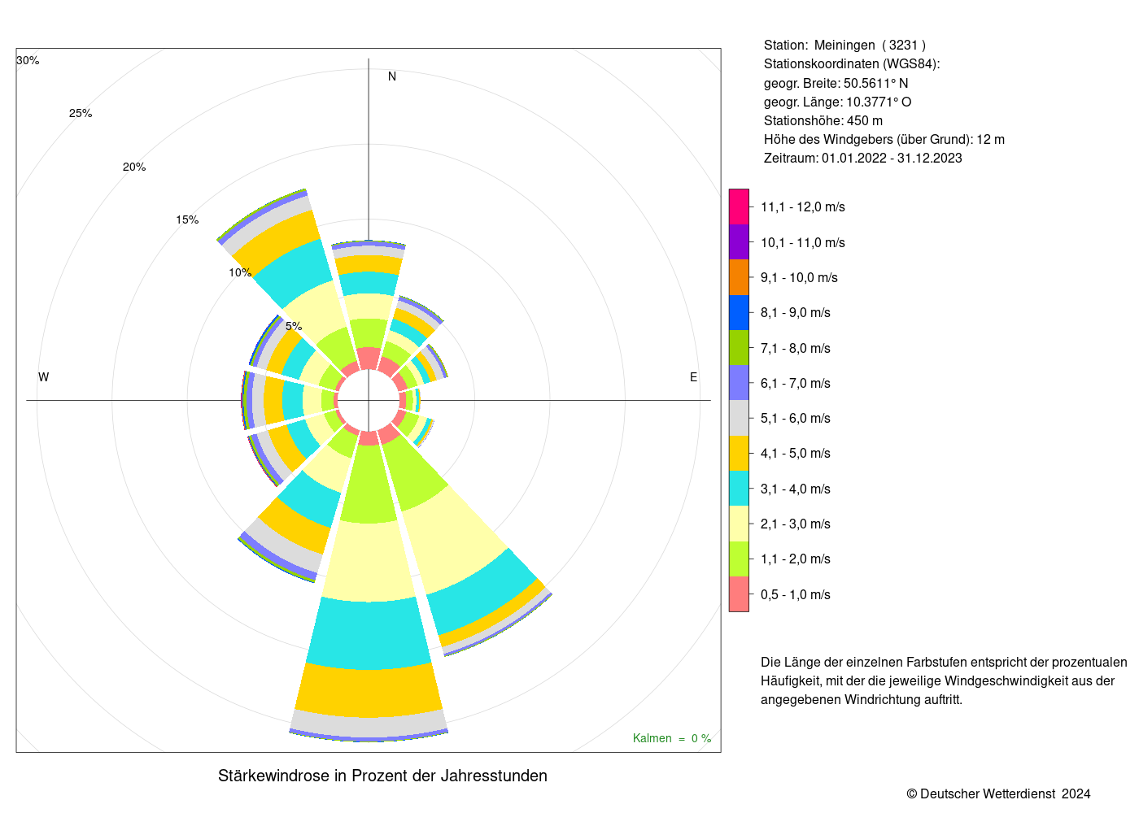Click the Kalmen = 0 % text
The image size is (1139, 813).
(672, 738)
